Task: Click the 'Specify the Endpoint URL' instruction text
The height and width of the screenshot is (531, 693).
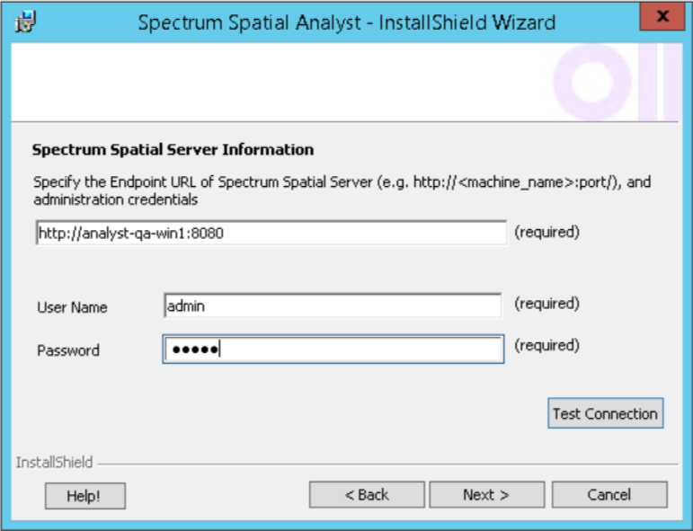Action: point(342,190)
